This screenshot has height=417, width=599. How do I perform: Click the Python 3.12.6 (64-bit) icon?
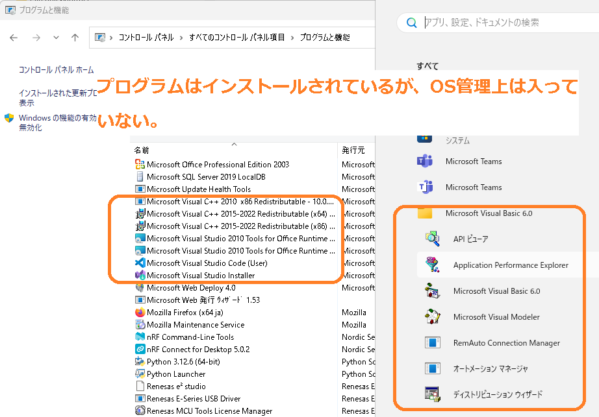[x=140, y=362]
